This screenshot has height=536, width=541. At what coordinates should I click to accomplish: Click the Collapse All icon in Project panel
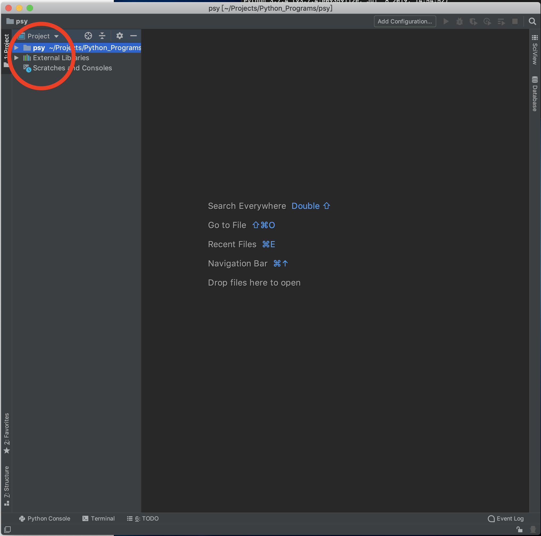pyautogui.click(x=102, y=36)
